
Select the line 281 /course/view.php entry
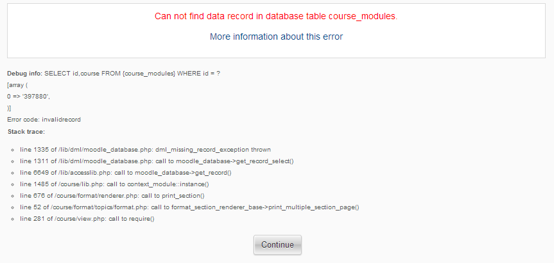(87, 219)
